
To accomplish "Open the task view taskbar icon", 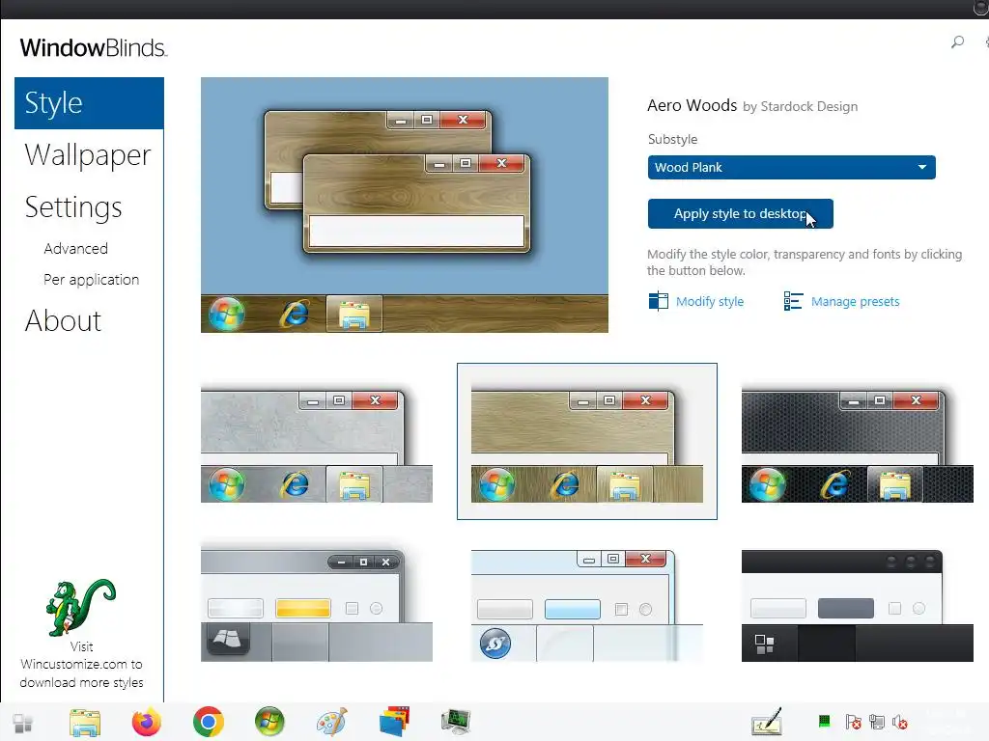I will click(23, 723).
